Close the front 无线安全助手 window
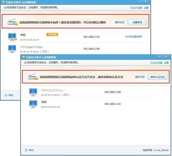The height and width of the screenshot is (156, 172). (166, 56)
